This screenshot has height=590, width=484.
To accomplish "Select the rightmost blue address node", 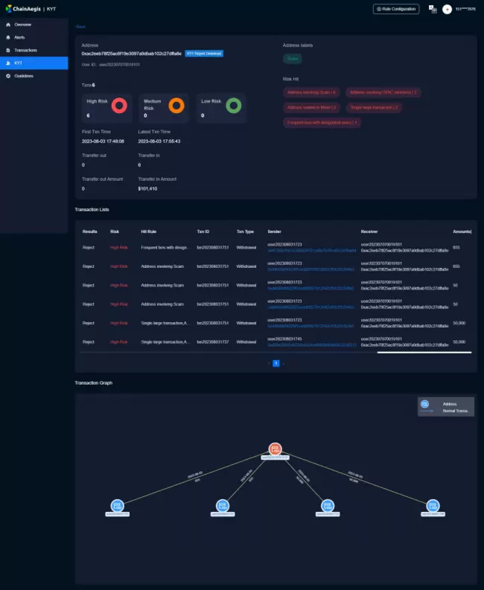I will (x=431, y=505).
